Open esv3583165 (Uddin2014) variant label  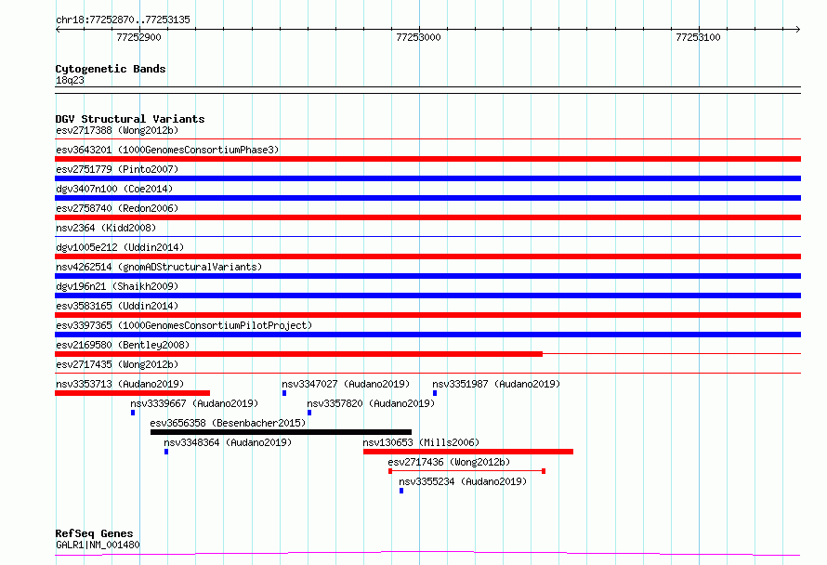[117, 306]
